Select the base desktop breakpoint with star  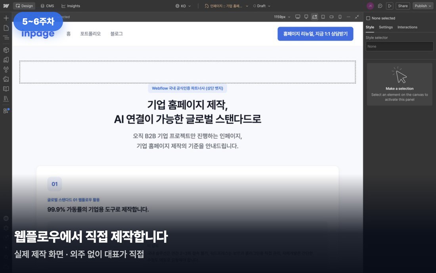[314, 17]
